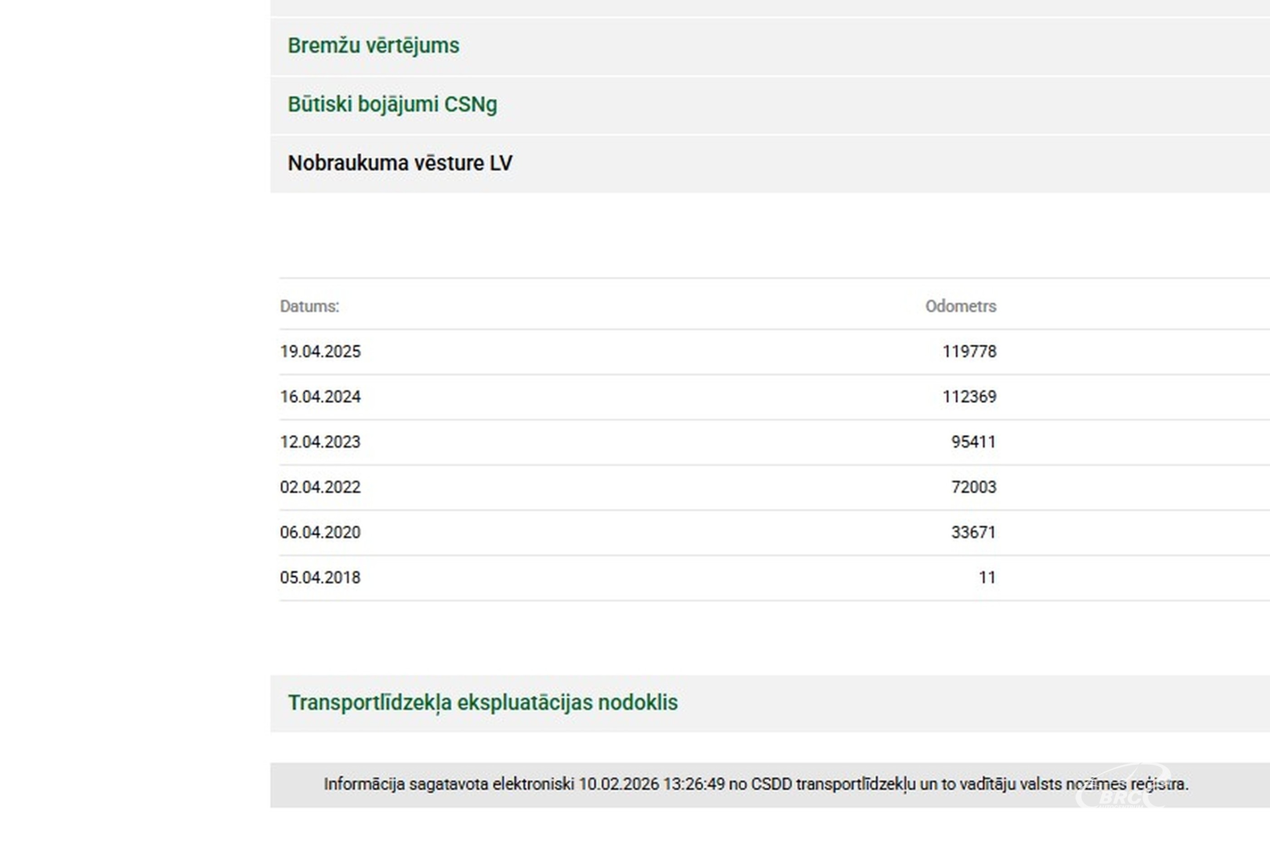
Task: Collapse the Nobraukuma vēsture LV section
Action: click(400, 163)
